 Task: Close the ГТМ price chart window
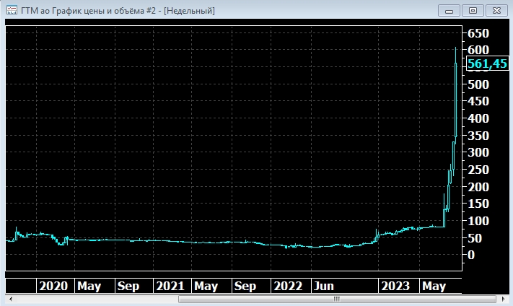tap(496, 11)
